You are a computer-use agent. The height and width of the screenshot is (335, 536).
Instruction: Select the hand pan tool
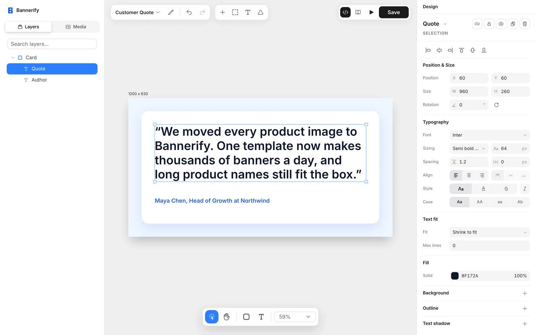[226, 317]
